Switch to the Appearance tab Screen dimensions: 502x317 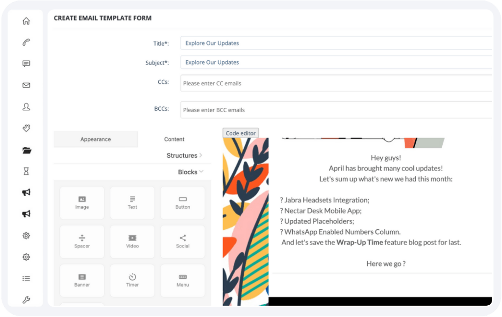(x=96, y=139)
